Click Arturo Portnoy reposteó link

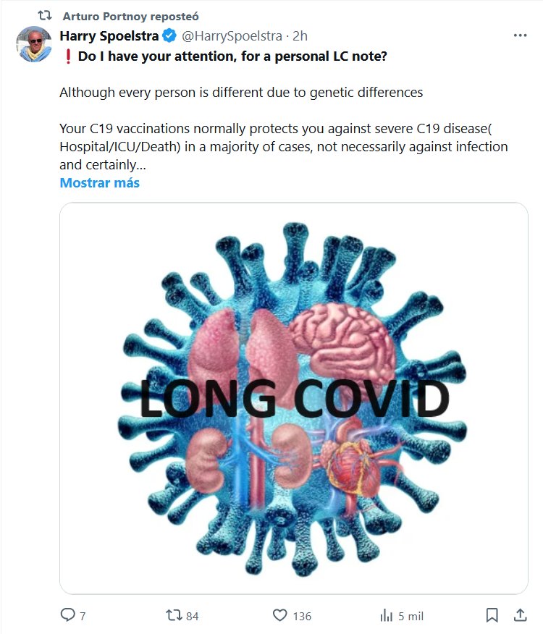(130, 16)
